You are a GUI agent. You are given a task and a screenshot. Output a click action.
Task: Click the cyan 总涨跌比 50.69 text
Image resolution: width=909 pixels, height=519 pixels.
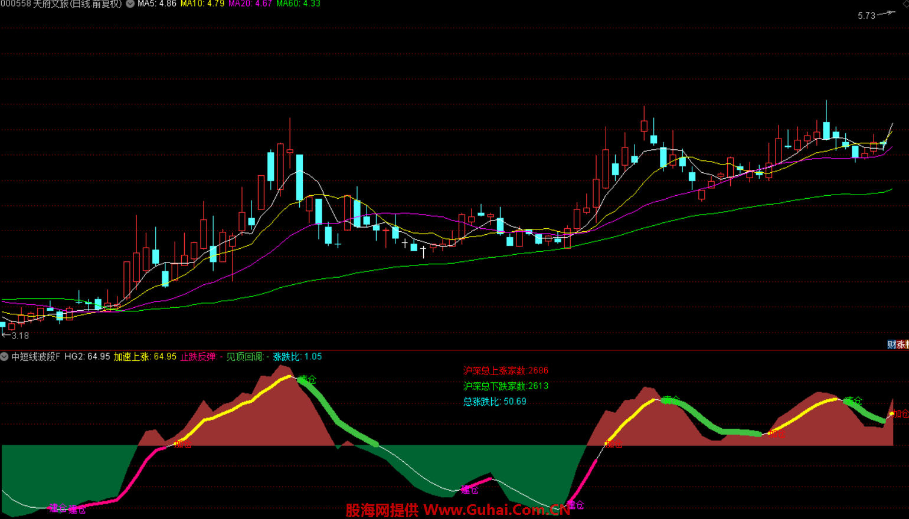494,402
